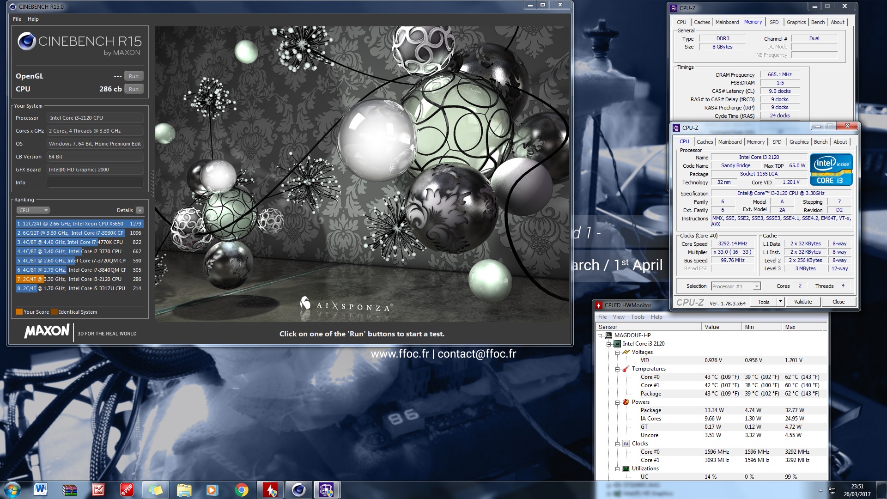Image resolution: width=887 pixels, height=499 pixels.
Task: Click the MAXON logo at bottom of Cinebench
Action: tap(47, 331)
